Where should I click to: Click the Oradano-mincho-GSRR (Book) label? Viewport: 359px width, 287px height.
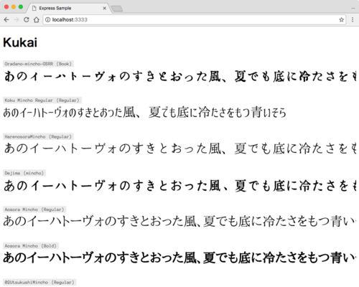pos(38,64)
